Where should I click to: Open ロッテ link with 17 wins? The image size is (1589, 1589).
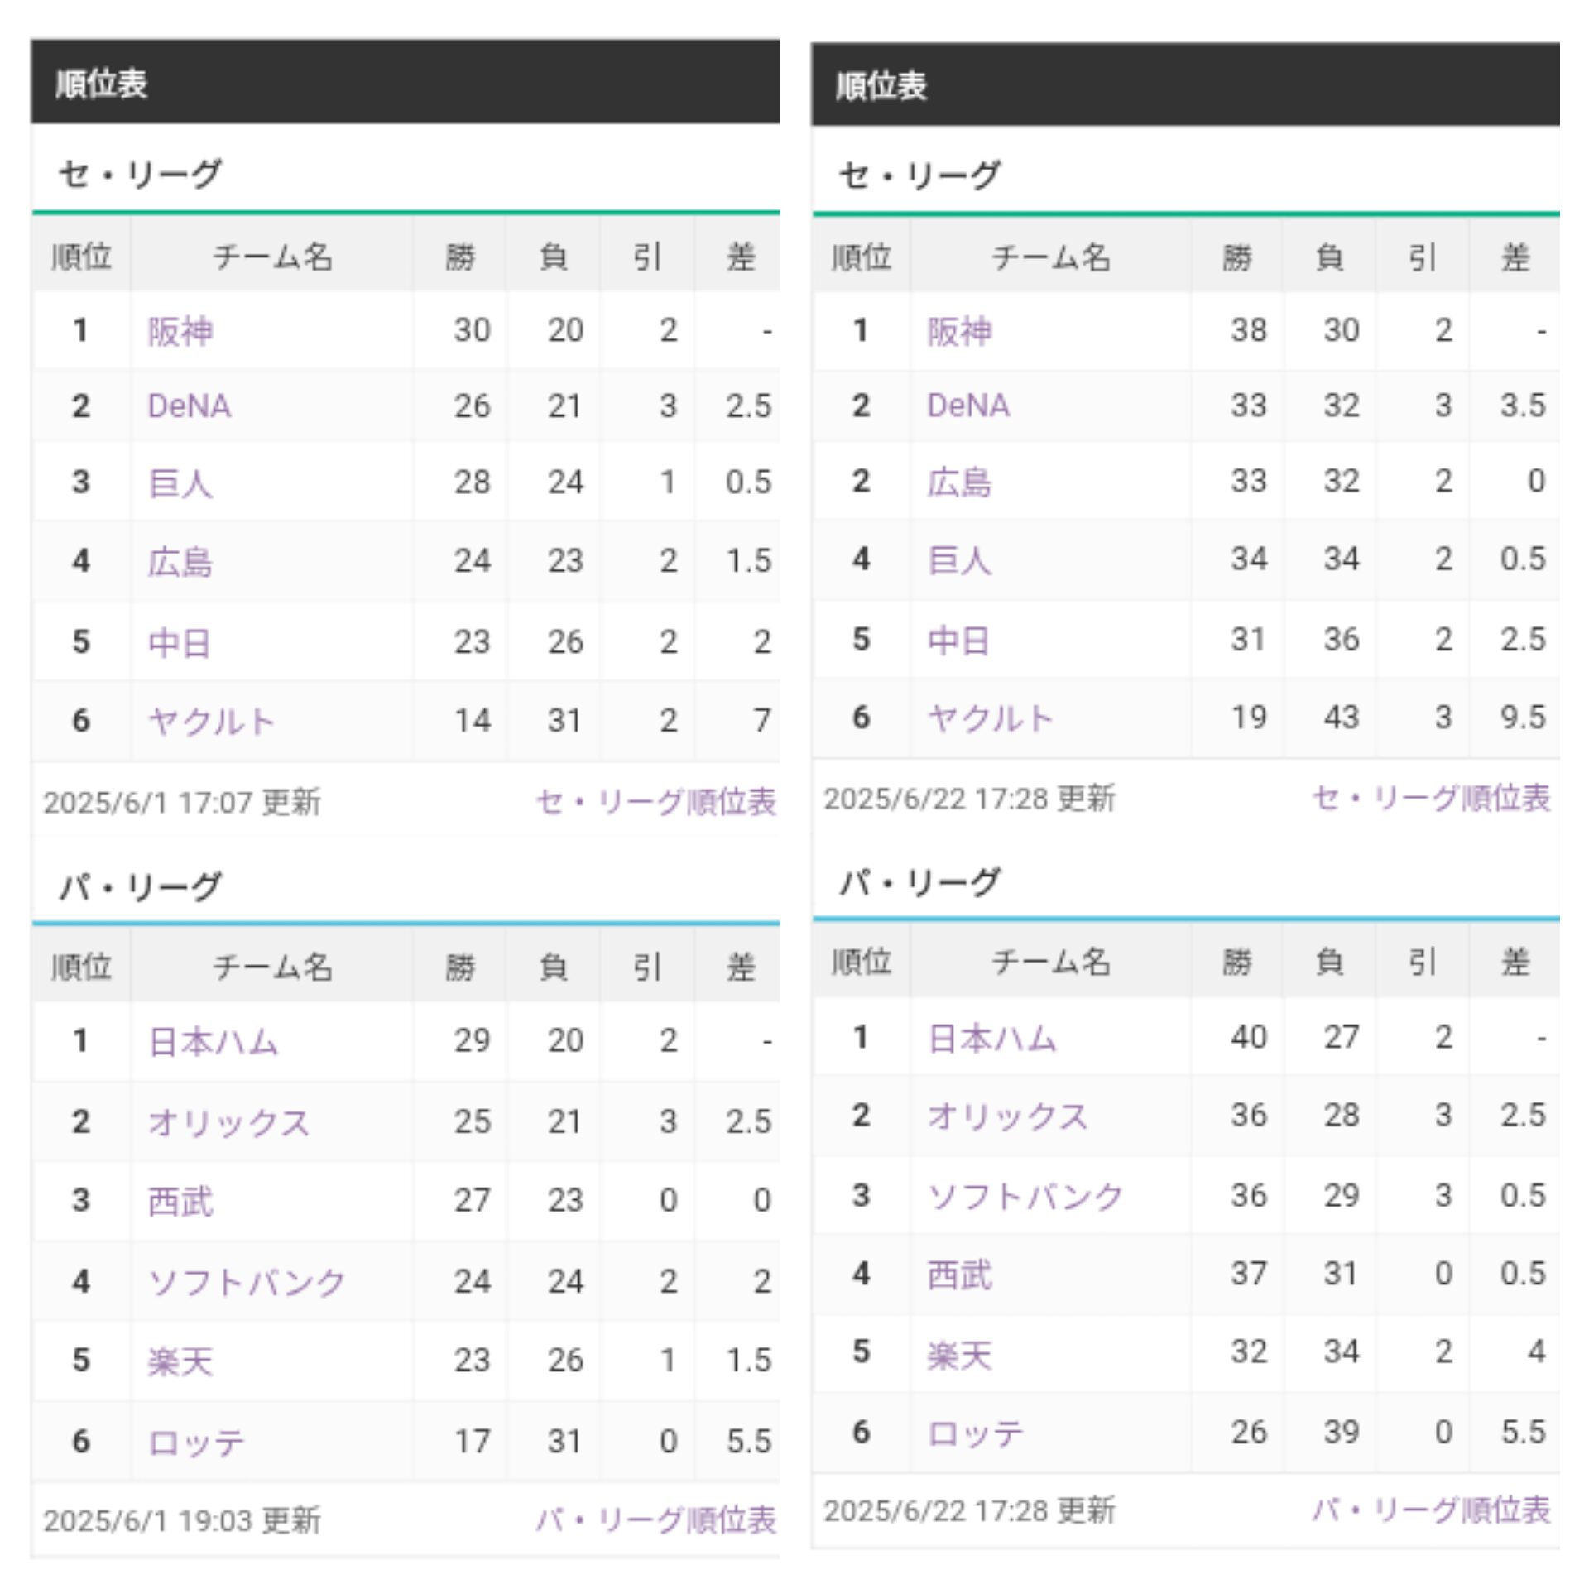[x=196, y=1443]
